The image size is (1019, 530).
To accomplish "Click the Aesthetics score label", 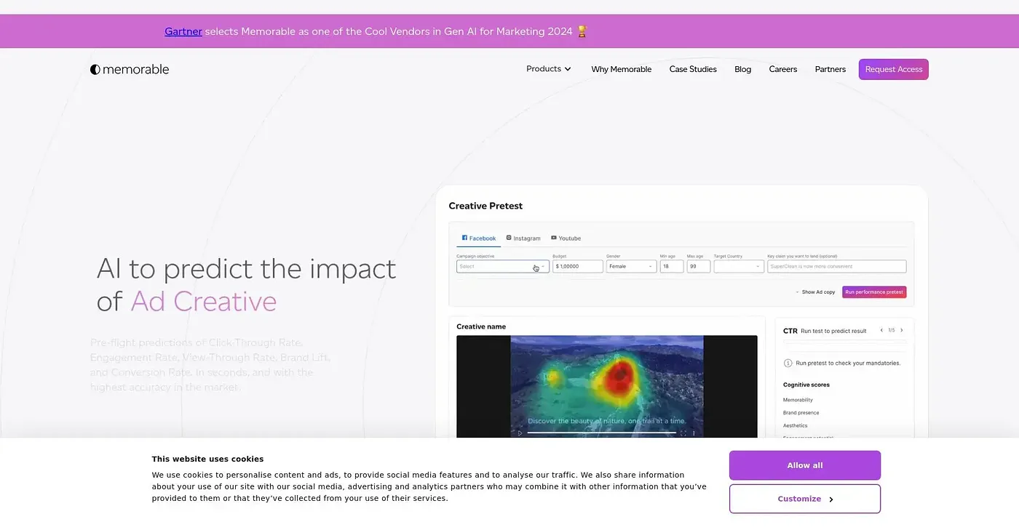I will (x=795, y=425).
